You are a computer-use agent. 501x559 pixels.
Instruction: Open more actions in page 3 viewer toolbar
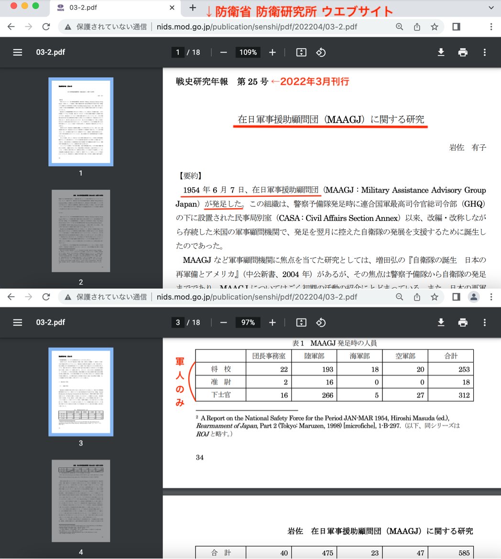(485, 322)
